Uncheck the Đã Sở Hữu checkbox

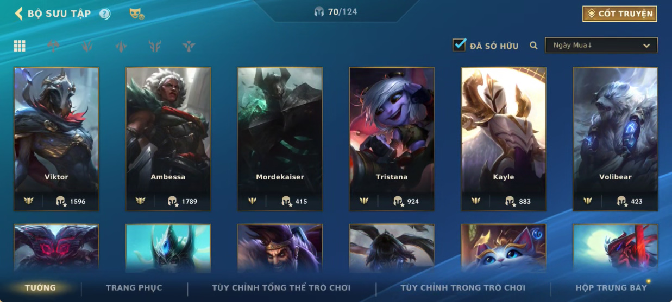coord(459,45)
